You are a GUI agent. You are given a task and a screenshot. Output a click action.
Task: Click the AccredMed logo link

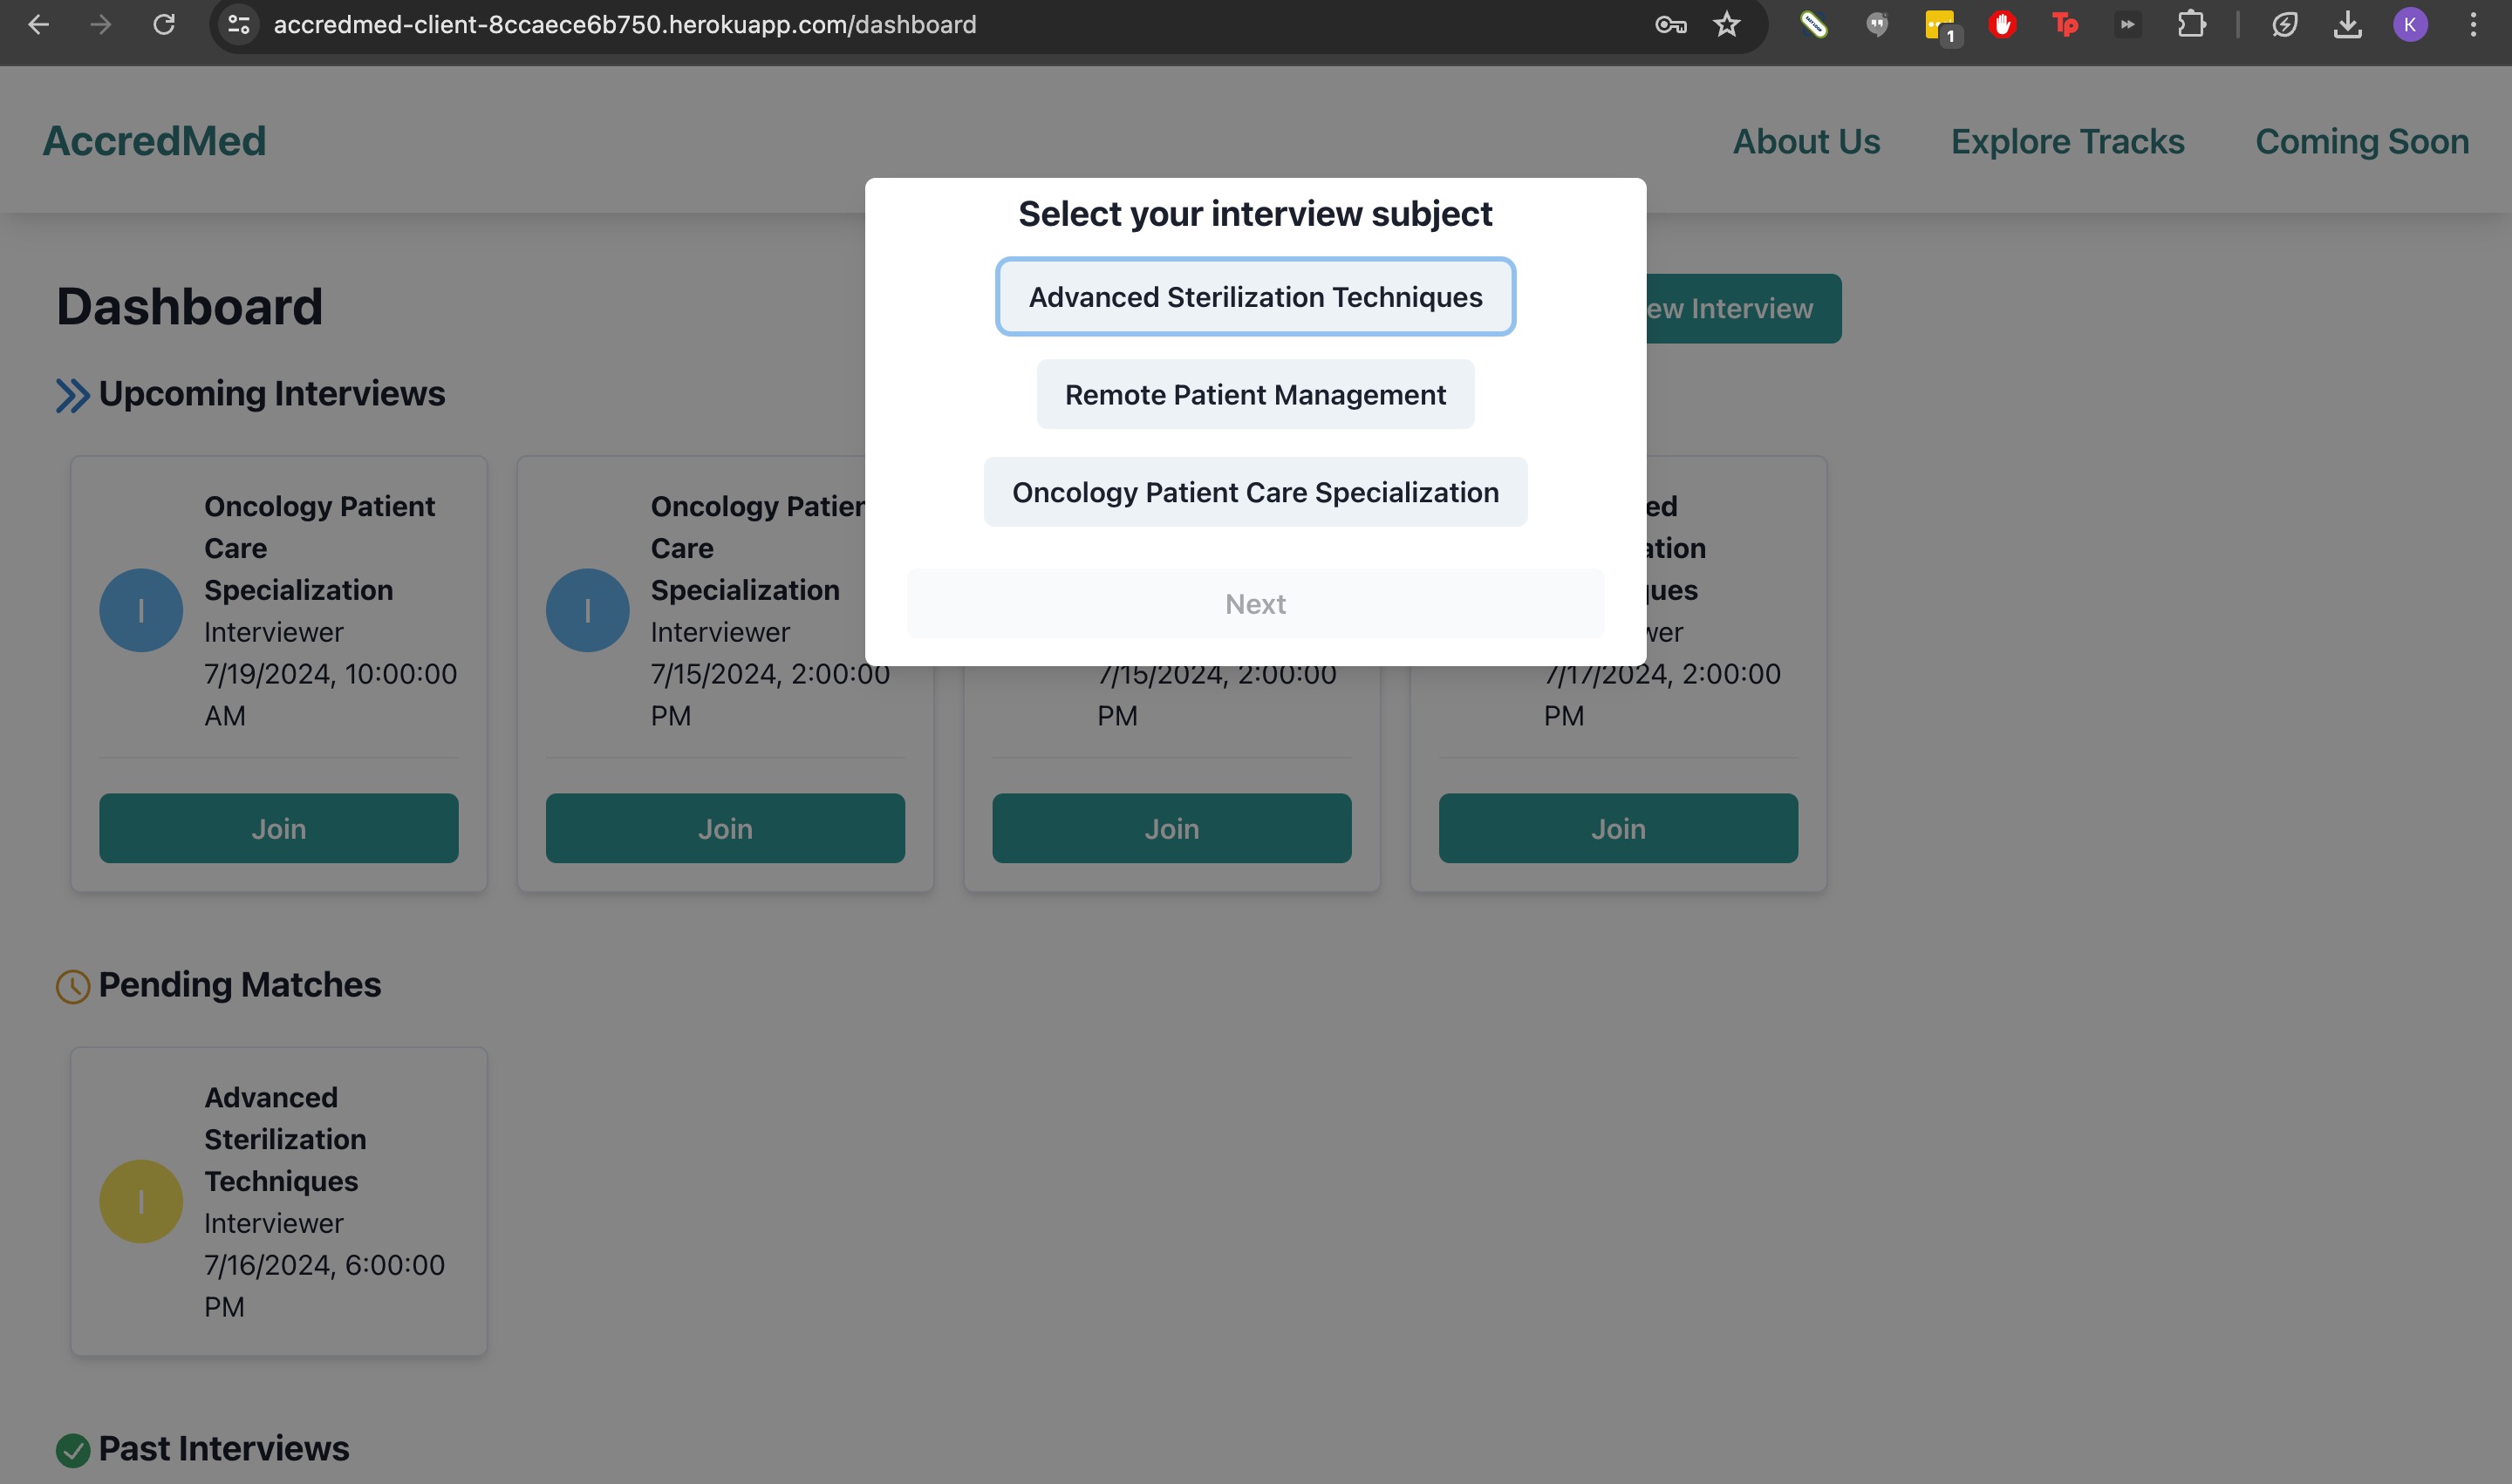(x=154, y=141)
